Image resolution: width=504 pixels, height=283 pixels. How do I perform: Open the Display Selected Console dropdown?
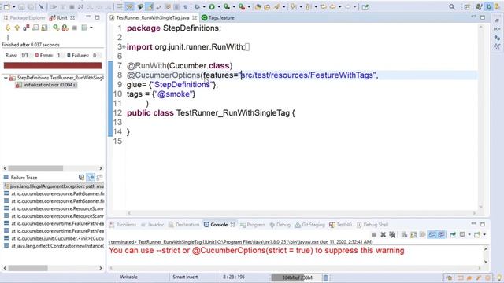pyautogui.click(x=469, y=235)
